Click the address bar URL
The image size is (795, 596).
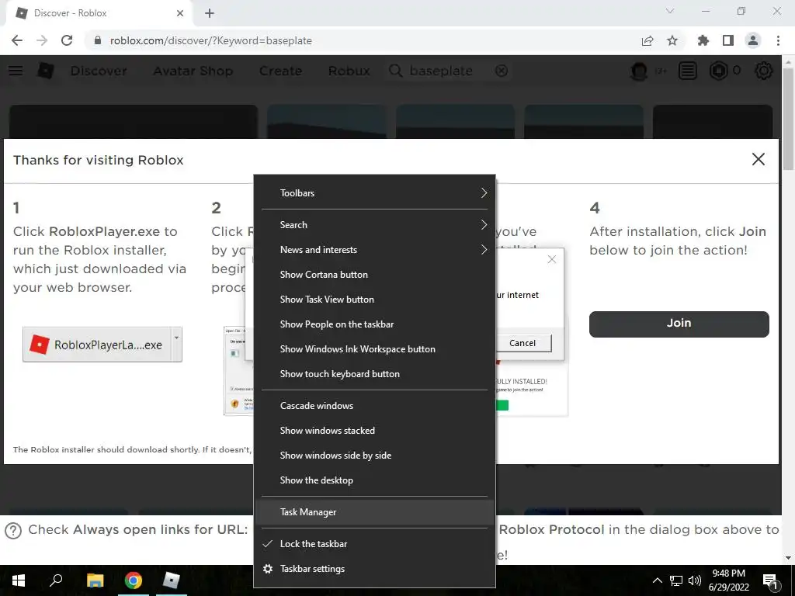(211, 40)
